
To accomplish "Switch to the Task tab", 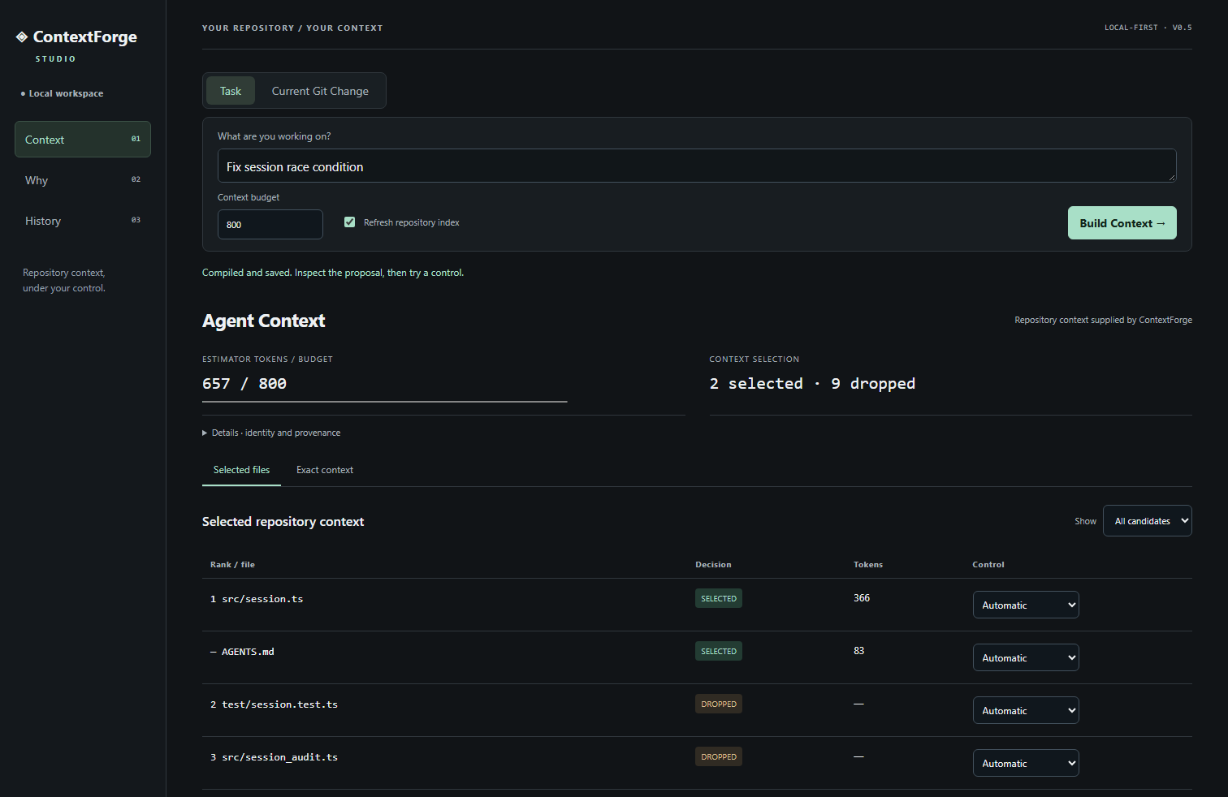I will point(231,91).
